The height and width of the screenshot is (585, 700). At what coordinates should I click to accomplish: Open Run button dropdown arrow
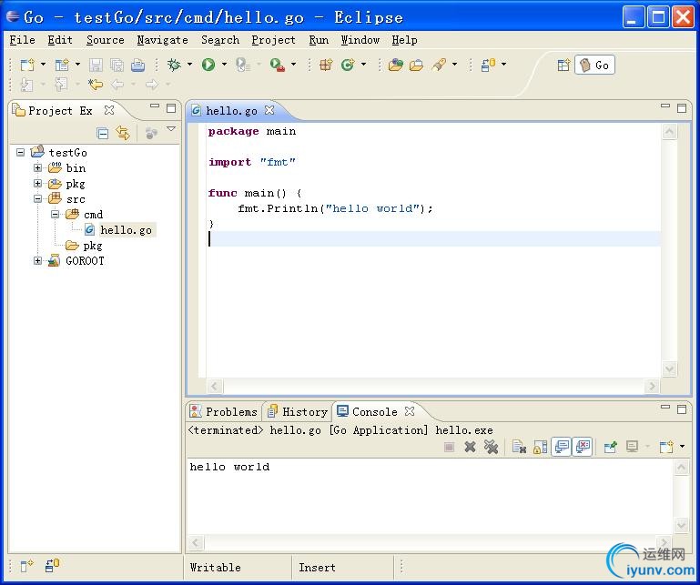[x=224, y=65]
